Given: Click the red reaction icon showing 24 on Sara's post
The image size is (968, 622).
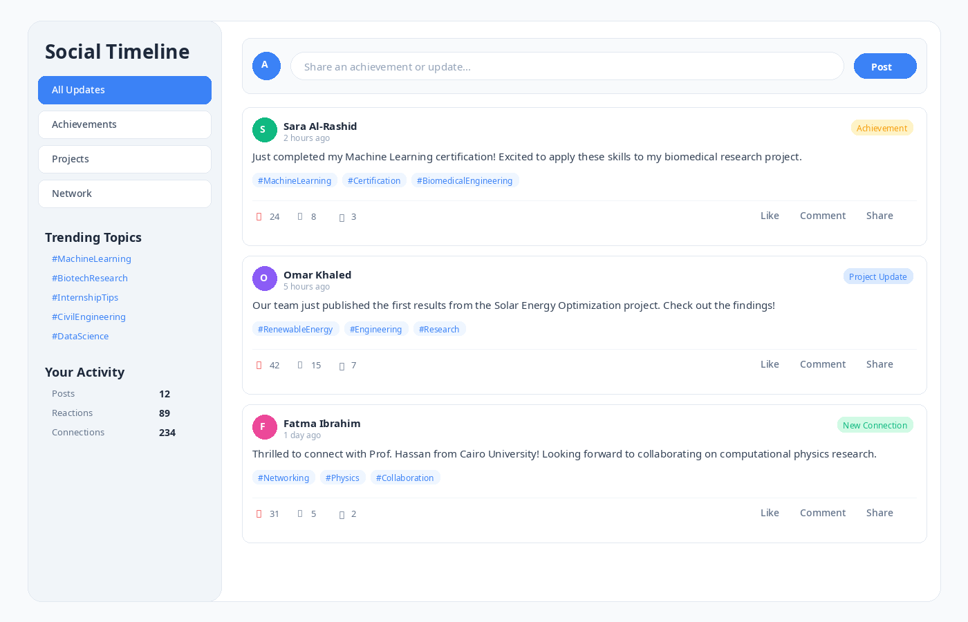Looking at the screenshot, I should (259, 217).
